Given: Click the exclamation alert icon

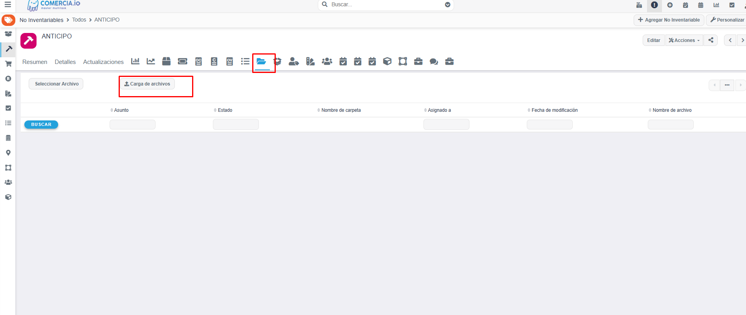Looking at the screenshot, I should click(x=654, y=5).
